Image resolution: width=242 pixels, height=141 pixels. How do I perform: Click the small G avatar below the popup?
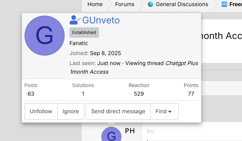[x=111, y=135]
